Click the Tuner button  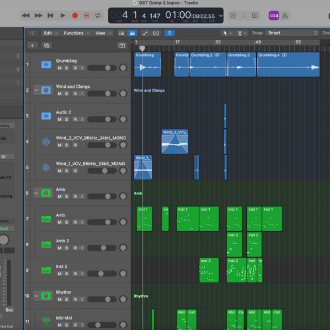tap(244, 15)
